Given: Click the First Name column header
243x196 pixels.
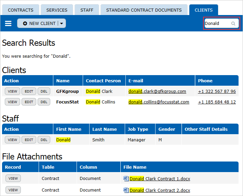Looking at the screenshot, I should point(71,129).
